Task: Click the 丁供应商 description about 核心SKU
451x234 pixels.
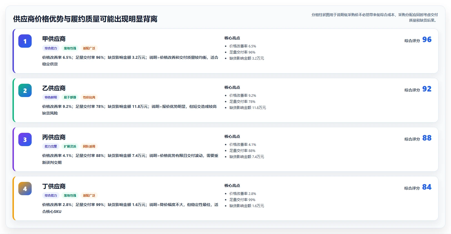Action: pyautogui.click(x=130, y=208)
